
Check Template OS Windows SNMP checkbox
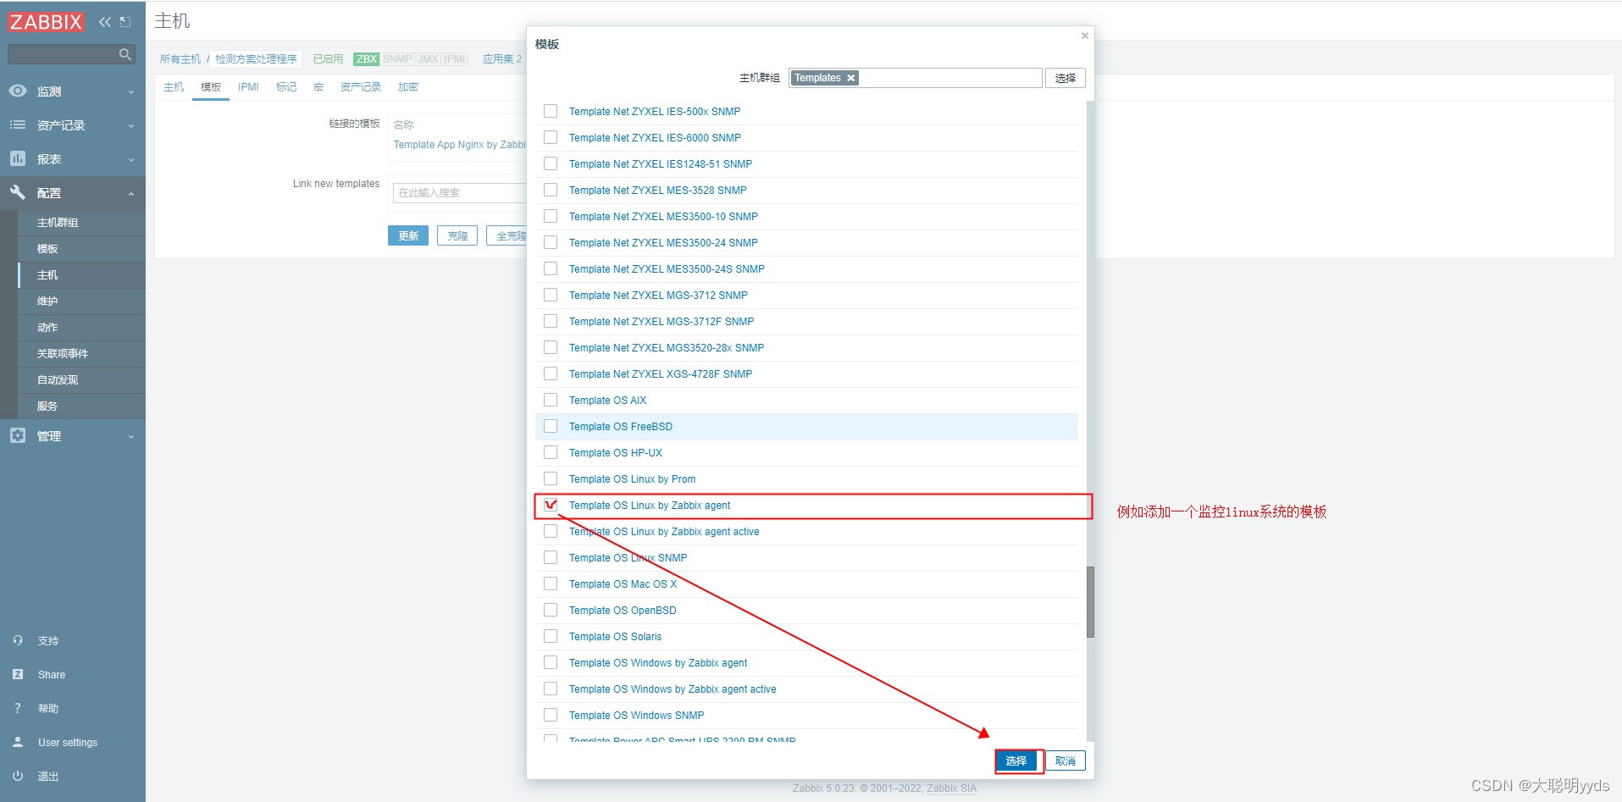(x=551, y=715)
